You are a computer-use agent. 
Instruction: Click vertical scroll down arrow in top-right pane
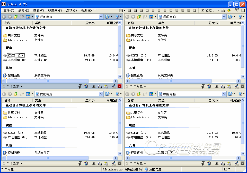click(243, 76)
